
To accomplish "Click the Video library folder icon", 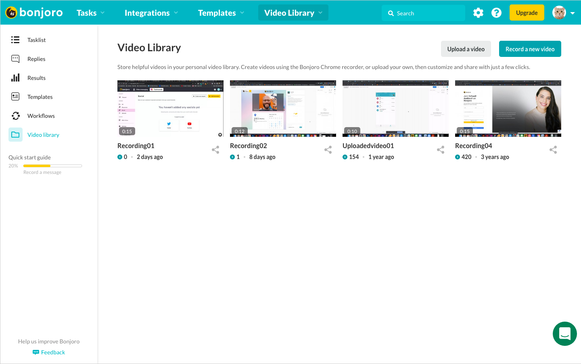I will coord(15,135).
